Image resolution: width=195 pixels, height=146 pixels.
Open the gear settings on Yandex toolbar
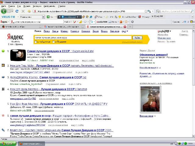pyautogui.click(x=133, y=22)
